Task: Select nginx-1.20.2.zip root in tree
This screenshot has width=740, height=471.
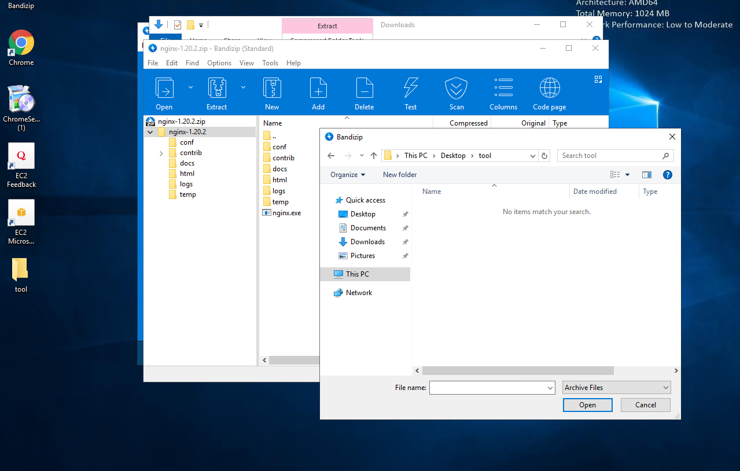Action: [x=181, y=122]
